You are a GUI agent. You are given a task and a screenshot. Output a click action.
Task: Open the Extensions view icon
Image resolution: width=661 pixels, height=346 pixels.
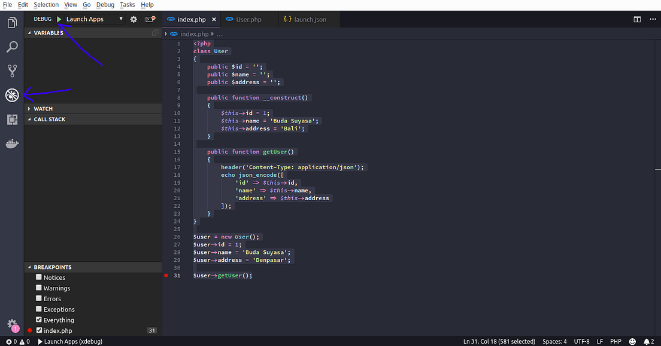click(x=12, y=120)
